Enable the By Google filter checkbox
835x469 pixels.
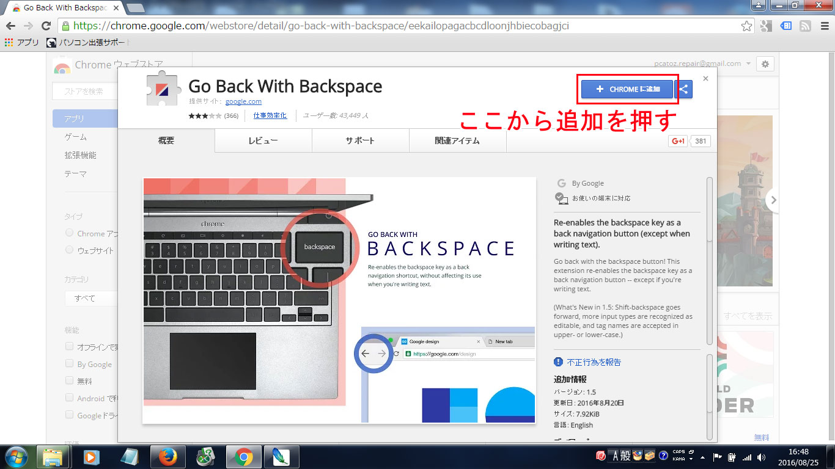click(70, 364)
